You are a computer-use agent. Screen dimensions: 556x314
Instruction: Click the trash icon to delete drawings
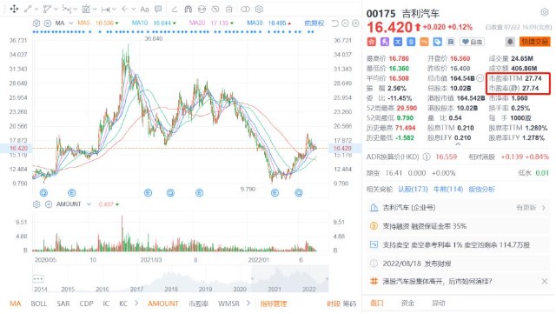(x=229, y=10)
